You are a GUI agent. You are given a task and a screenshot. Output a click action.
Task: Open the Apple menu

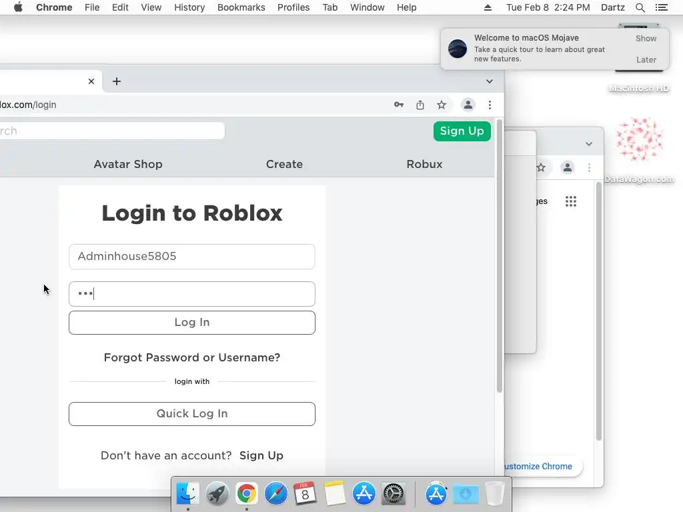click(x=18, y=7)
